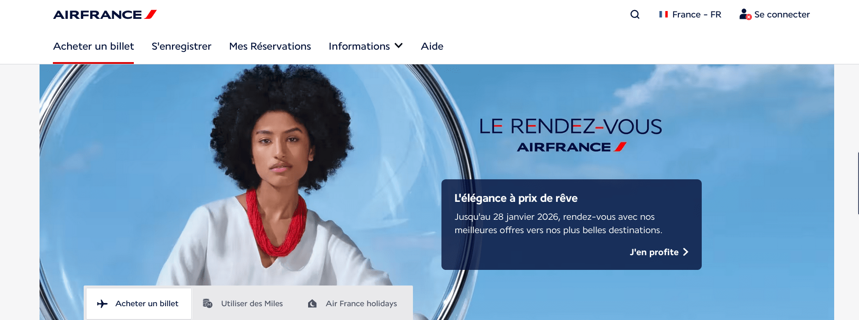This screenshot has width=859, height=320.
Task: Click the Air France holidays icon
Action: (312, 303)
